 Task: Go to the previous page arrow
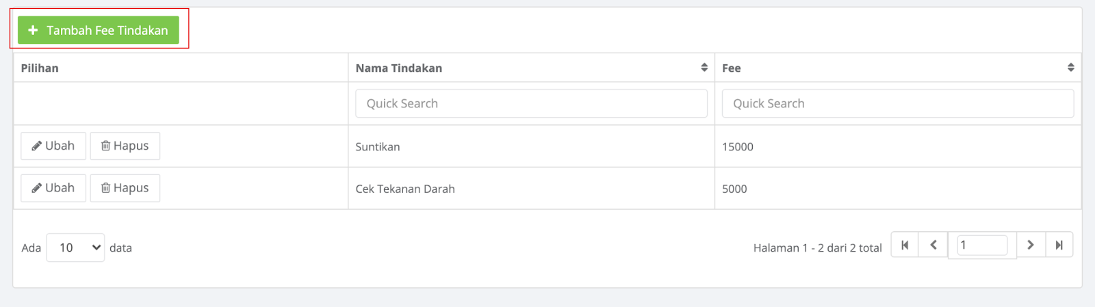[933, 245]
